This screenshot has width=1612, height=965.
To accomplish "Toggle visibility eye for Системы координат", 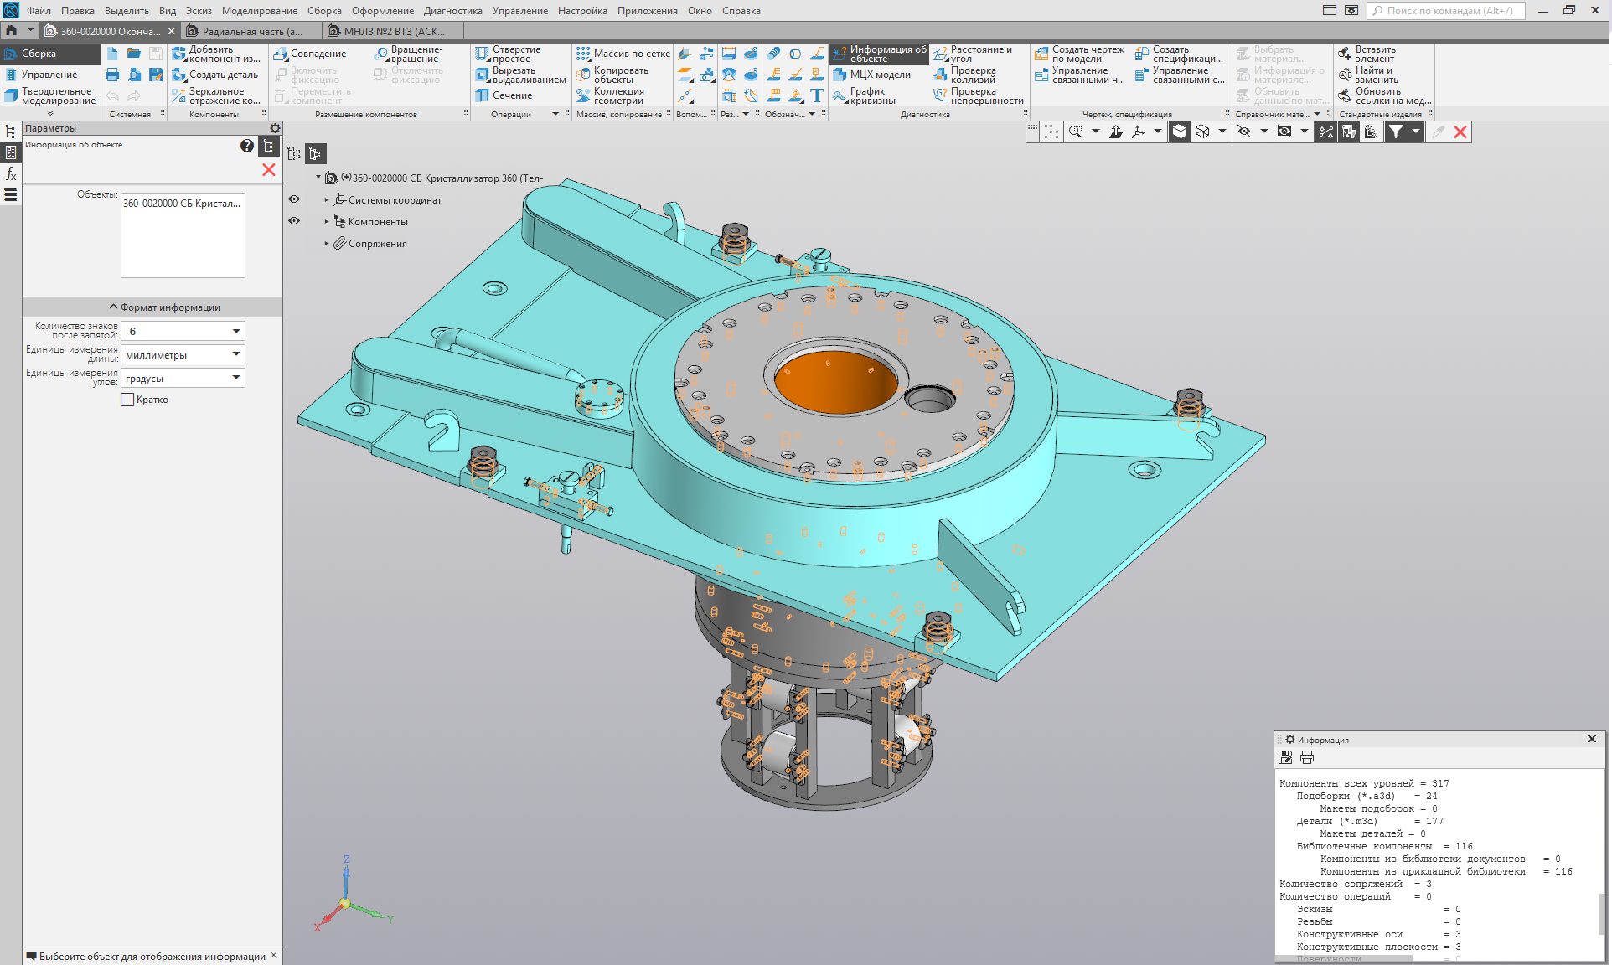I will 294,199.
